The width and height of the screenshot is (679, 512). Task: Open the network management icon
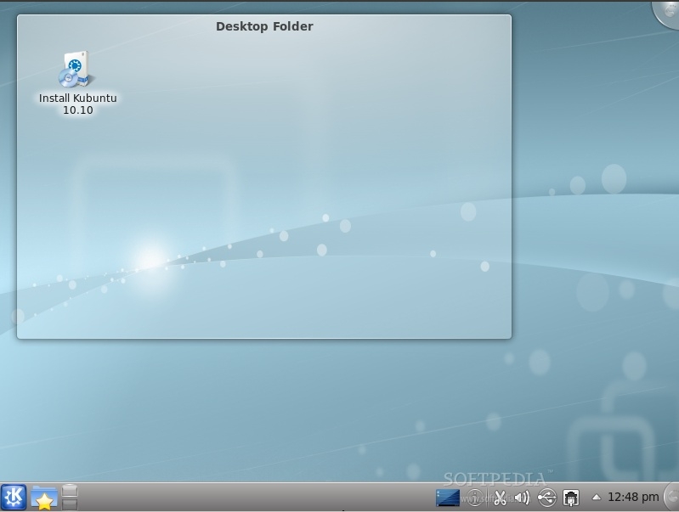point(571,498)
